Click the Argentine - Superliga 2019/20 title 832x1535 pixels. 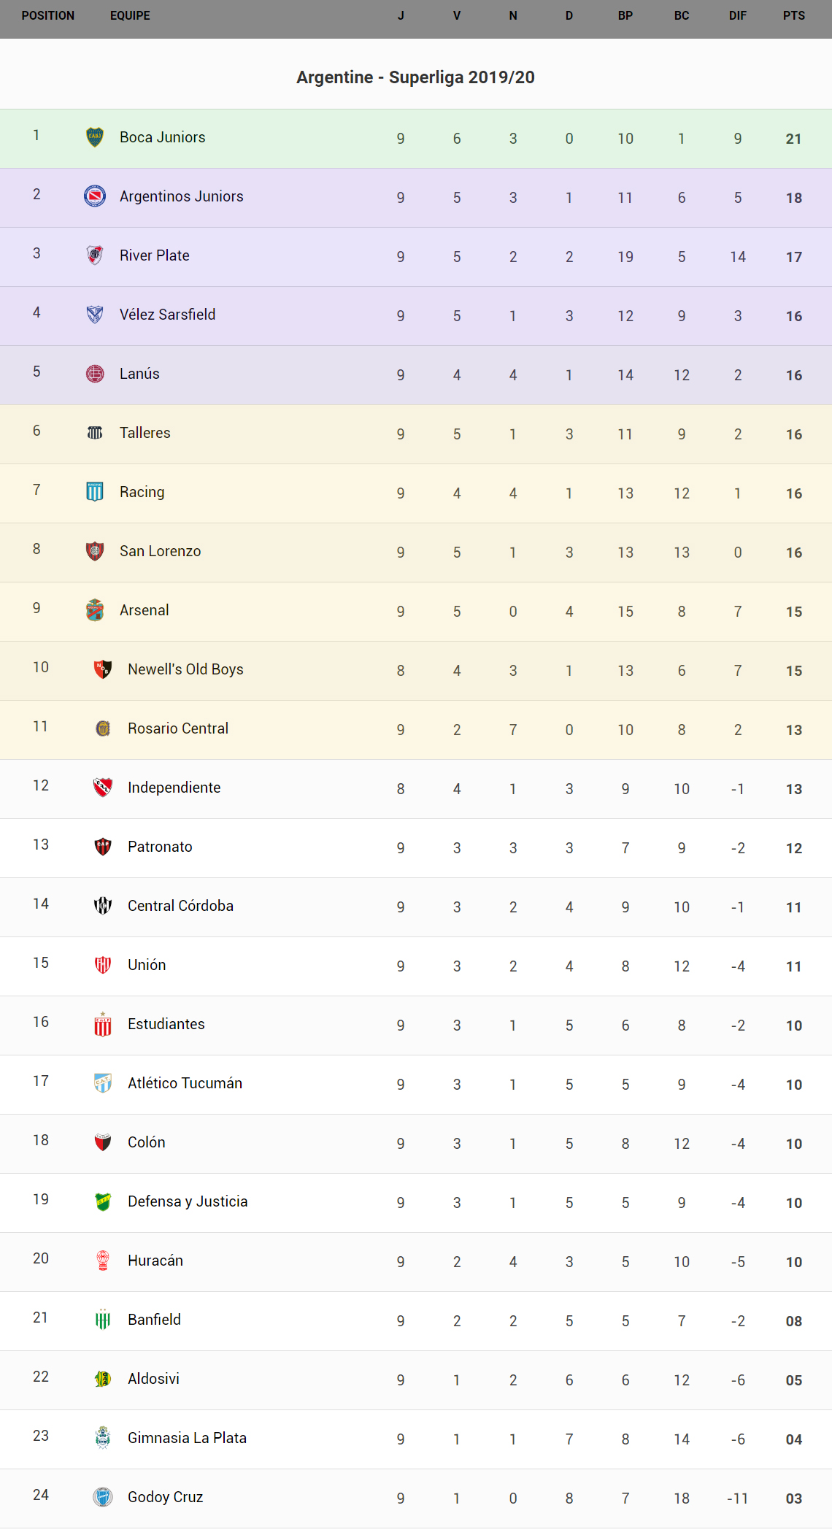(415, 77)
